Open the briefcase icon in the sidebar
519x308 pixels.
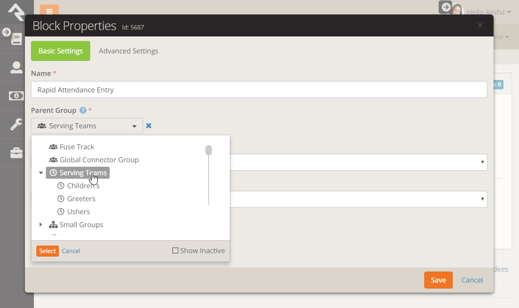click(16, 152)
